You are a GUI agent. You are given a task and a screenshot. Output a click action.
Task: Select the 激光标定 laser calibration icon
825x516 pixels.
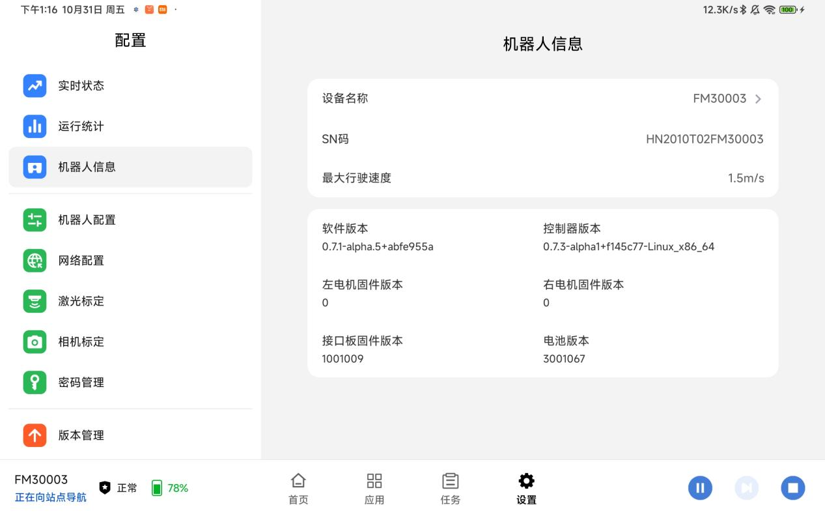35,301
